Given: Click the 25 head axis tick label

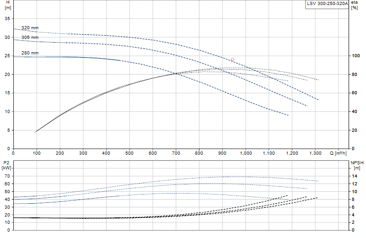Looking at the screenshot, I should [7, 56].
